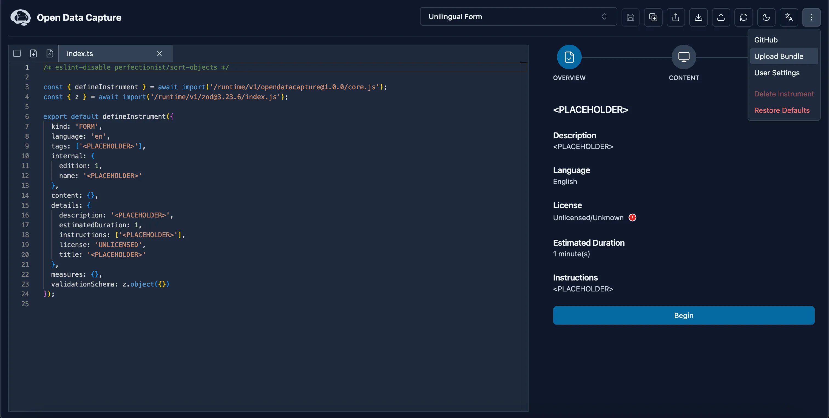The image size is (829, 418).
Task: Choose Upload Bundle in the menu
Action: click(779, 56)
